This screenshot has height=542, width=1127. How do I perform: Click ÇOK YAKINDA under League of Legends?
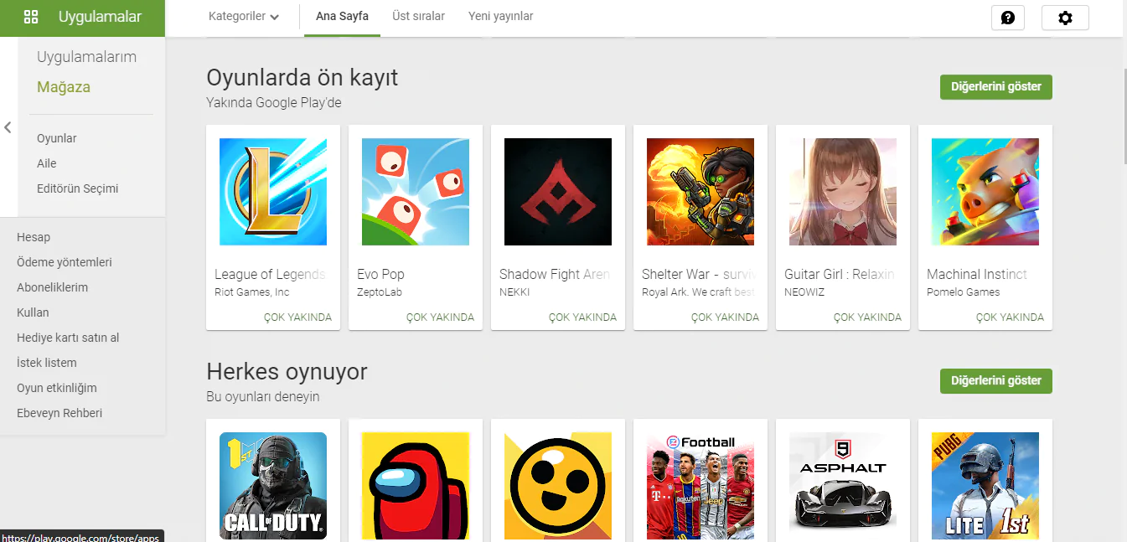pos(297,317)
